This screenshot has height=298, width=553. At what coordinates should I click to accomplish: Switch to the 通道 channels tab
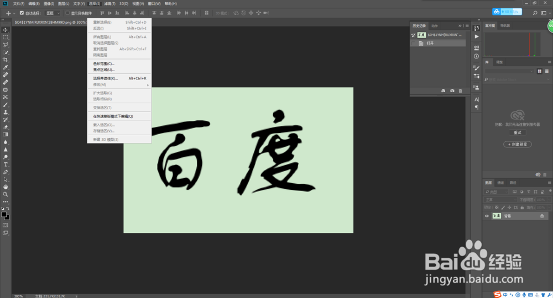500,183
